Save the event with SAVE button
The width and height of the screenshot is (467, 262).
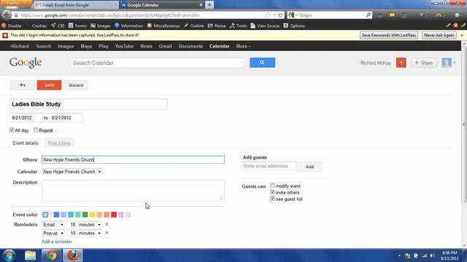(49, 85)
